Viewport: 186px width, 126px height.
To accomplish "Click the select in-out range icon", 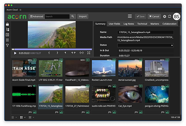I will (81, 53).
